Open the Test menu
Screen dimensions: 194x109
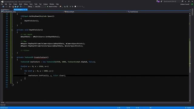tap(40, 4)
